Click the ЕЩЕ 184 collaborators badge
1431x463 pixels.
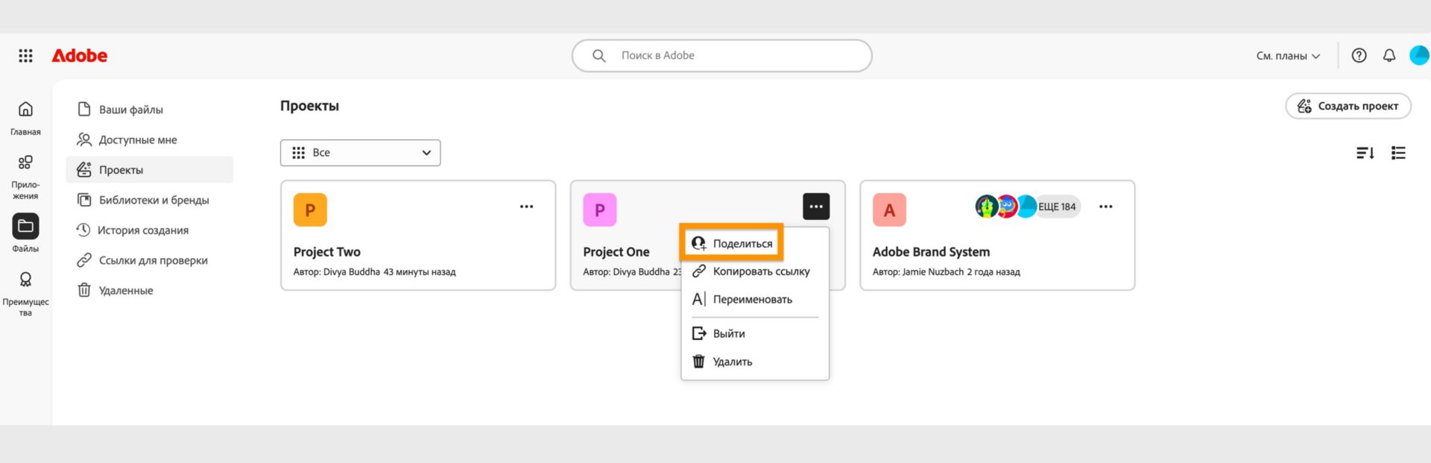[1058, 207]
